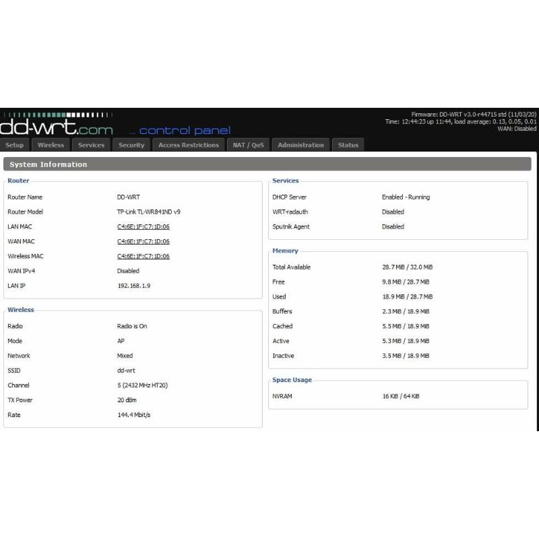
Task: Select the NAT / QoS tab
Action: click(248, 145)
